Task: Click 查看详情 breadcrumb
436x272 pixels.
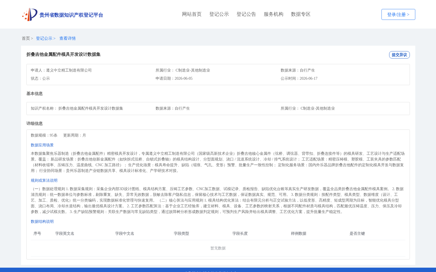Action: click(x=68, y=38)
